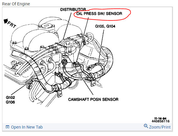This screenshot has height=136, width=178.
Task: Click the G102 ground label
Action: (x=10, y=98)
